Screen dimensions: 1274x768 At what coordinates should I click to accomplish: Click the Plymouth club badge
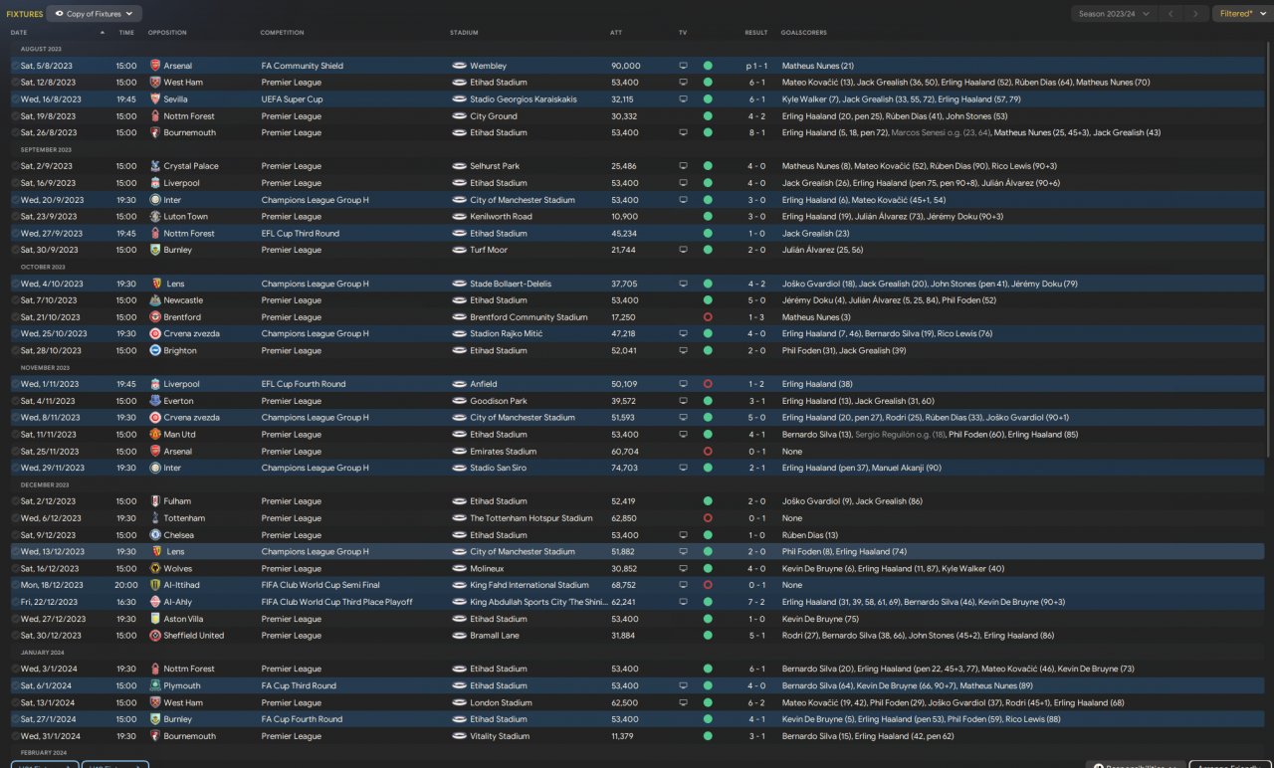coord(154,685)
